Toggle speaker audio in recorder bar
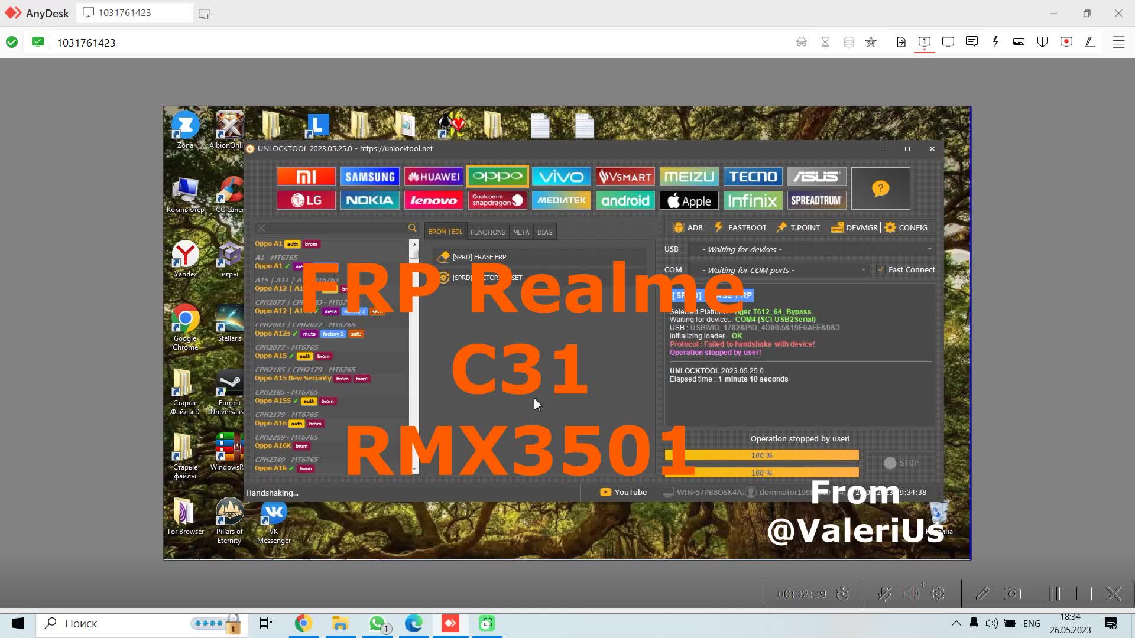The width and height of the screenshot is (1135, 638). tap(911, 594)
